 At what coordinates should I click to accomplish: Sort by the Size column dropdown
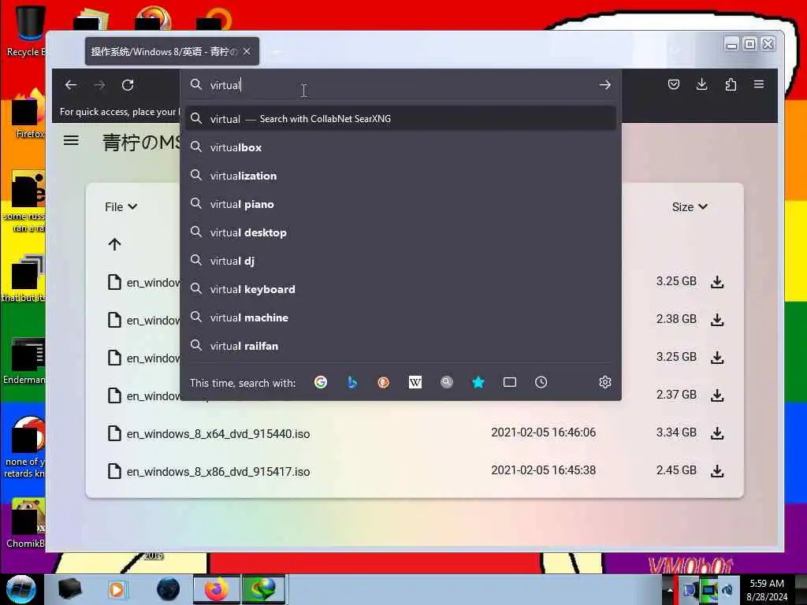(690, 207)
